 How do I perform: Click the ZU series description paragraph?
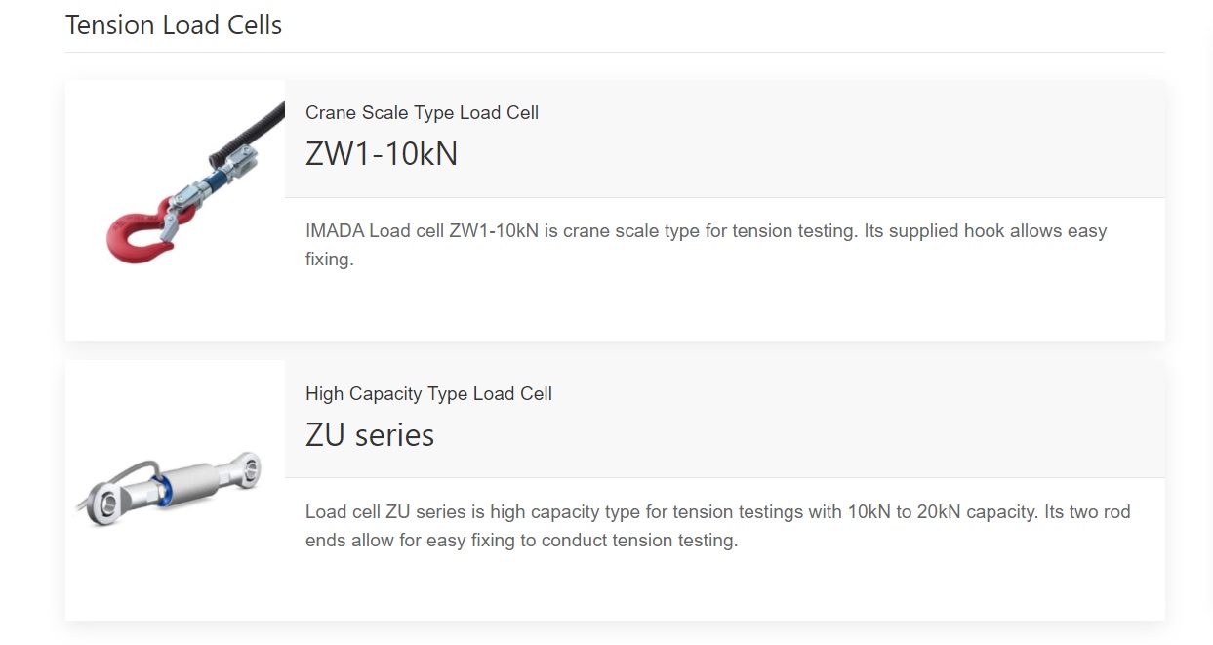717,526
